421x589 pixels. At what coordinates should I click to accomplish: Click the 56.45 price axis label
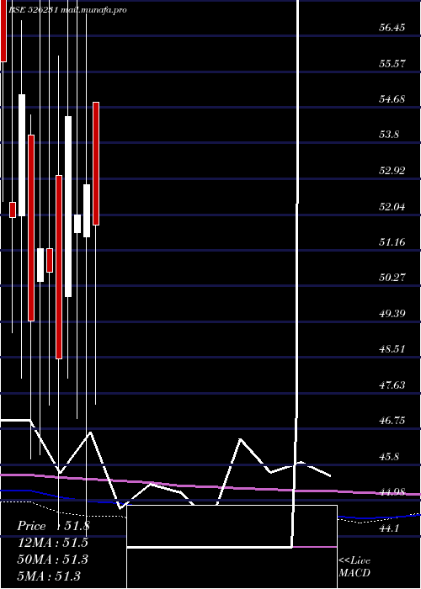392,28
